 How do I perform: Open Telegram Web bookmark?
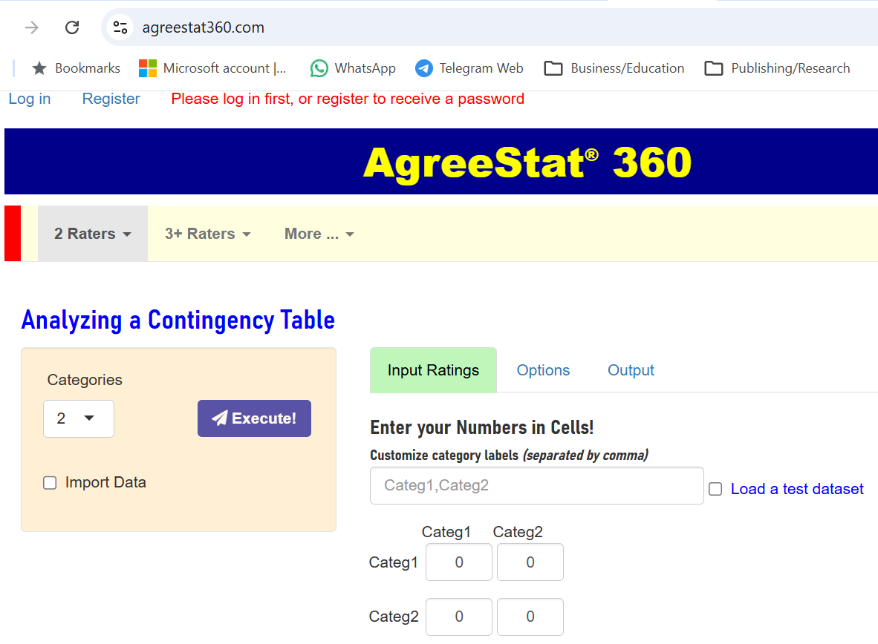pyautogui.click(x=469, y=68)
